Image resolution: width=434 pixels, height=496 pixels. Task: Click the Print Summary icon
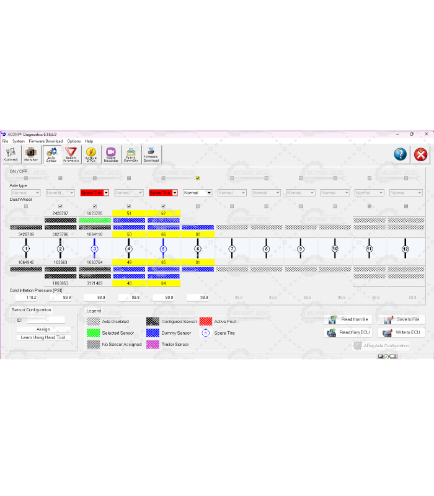131,154
